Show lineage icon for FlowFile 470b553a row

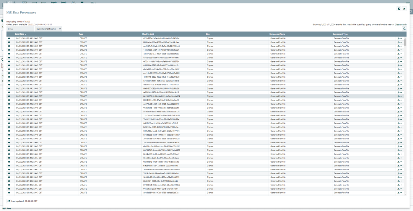pyautogui.click(x=398, y=38)
